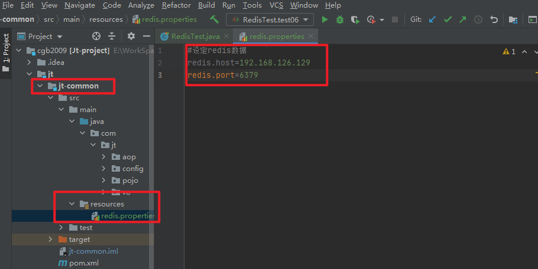Push changes with green Git arrow
The height and width of the screenshot is (269, 538).
(463, 19)
